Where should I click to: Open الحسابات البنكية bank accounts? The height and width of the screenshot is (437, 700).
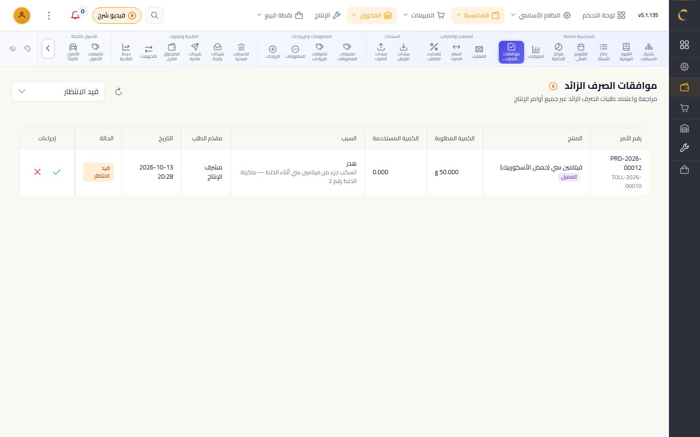point(241,52)
